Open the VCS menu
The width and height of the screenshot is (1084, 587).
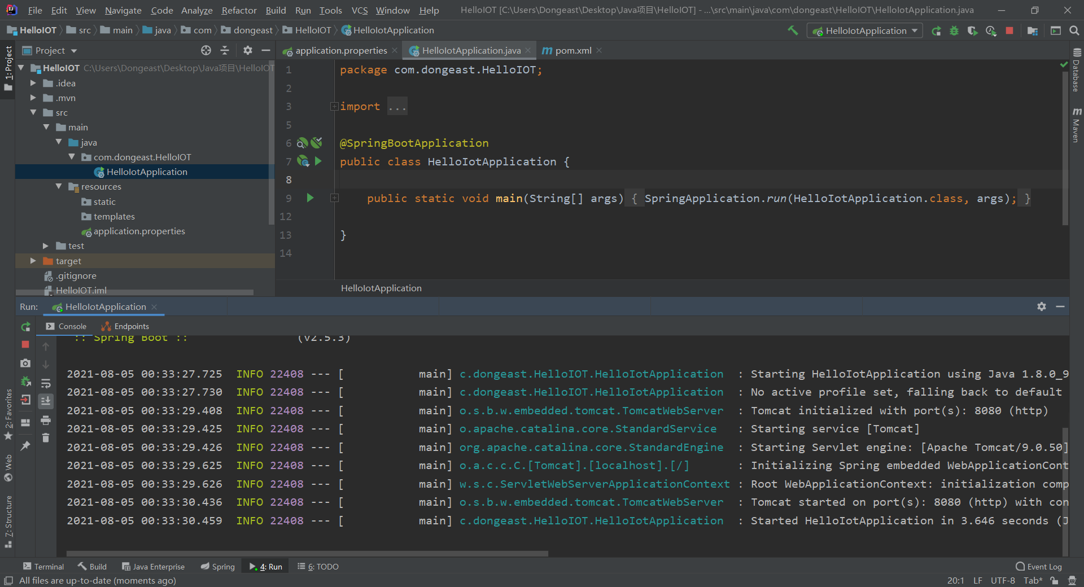pos(359,10)
